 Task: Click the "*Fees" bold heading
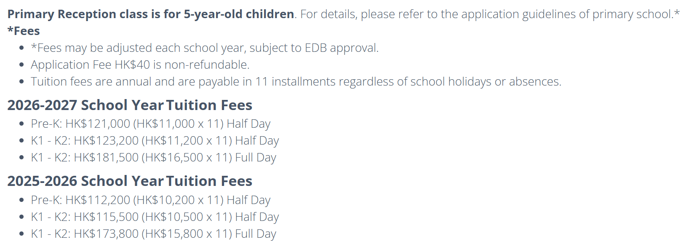[x=24, y=31]
